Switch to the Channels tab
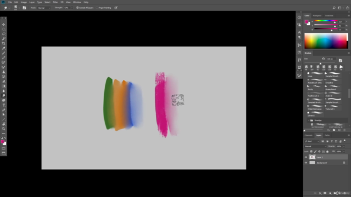This screenshot has height=197, width=351. 308,135
